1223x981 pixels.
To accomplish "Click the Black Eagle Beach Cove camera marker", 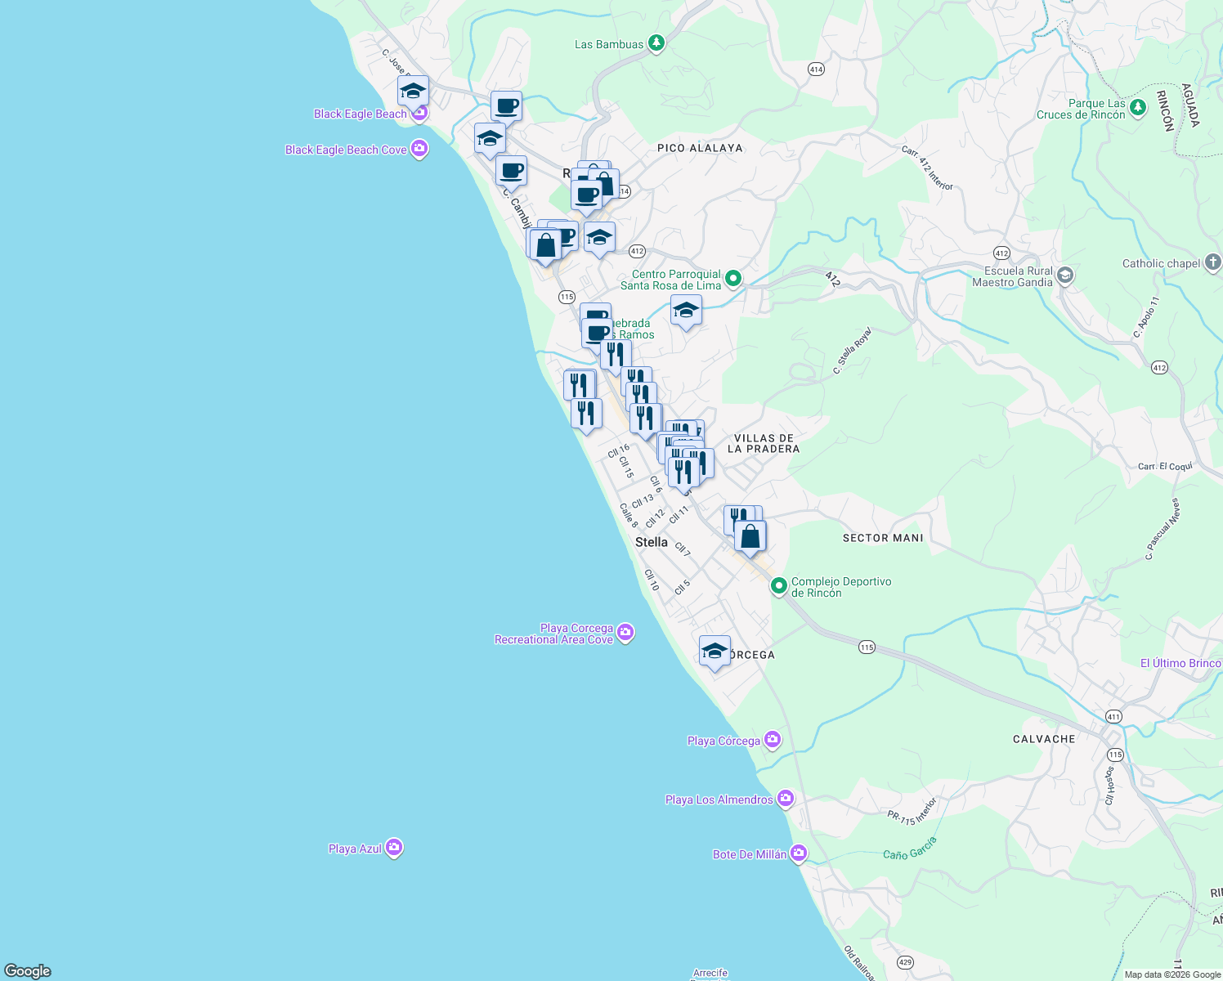I will 420,148.
